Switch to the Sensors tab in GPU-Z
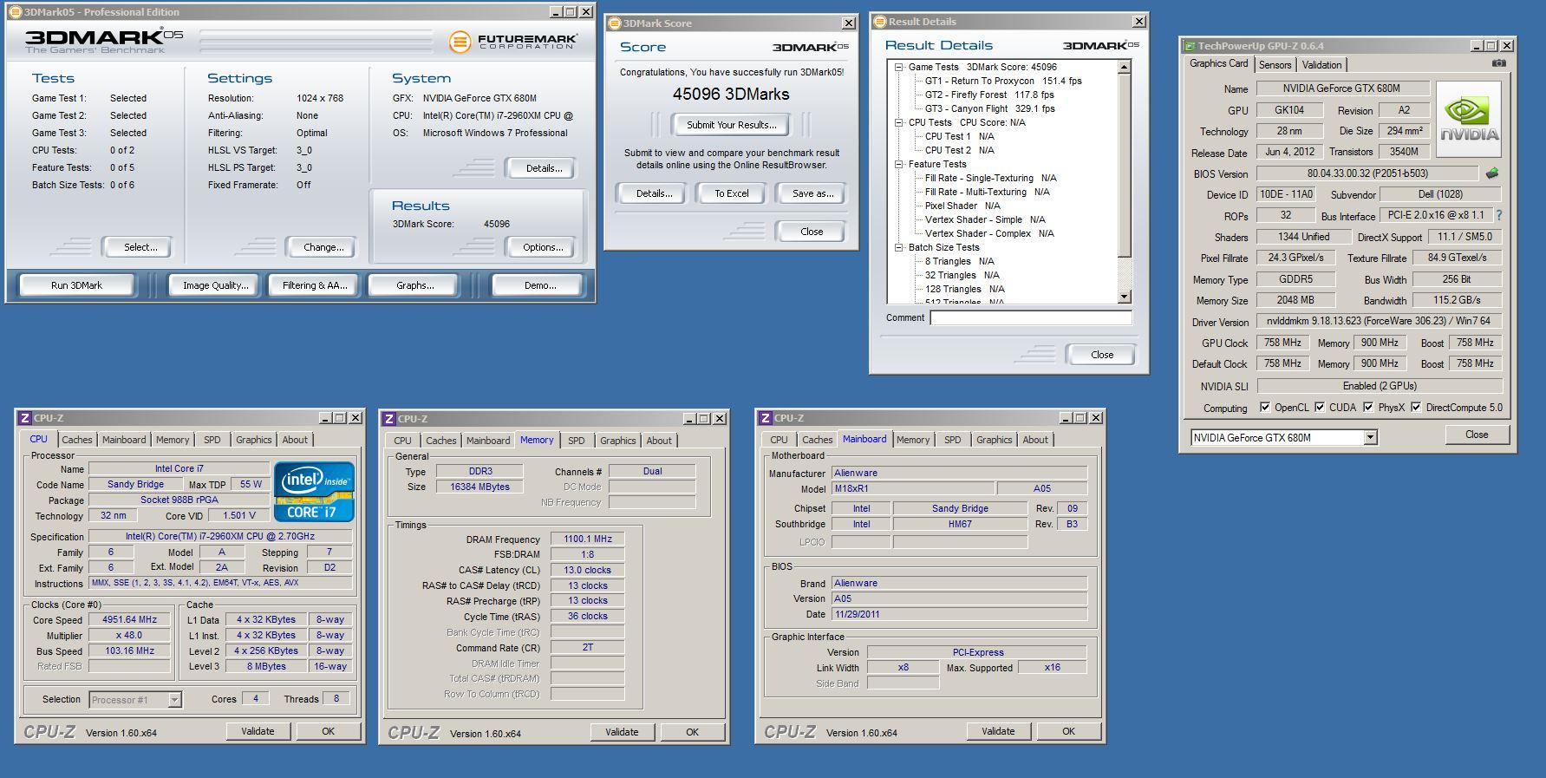Viewport: 1546px width, 778px height. click(1275, 65)
